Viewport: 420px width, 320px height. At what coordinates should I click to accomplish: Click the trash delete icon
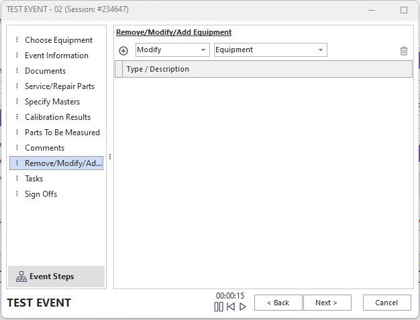[403, 51]
